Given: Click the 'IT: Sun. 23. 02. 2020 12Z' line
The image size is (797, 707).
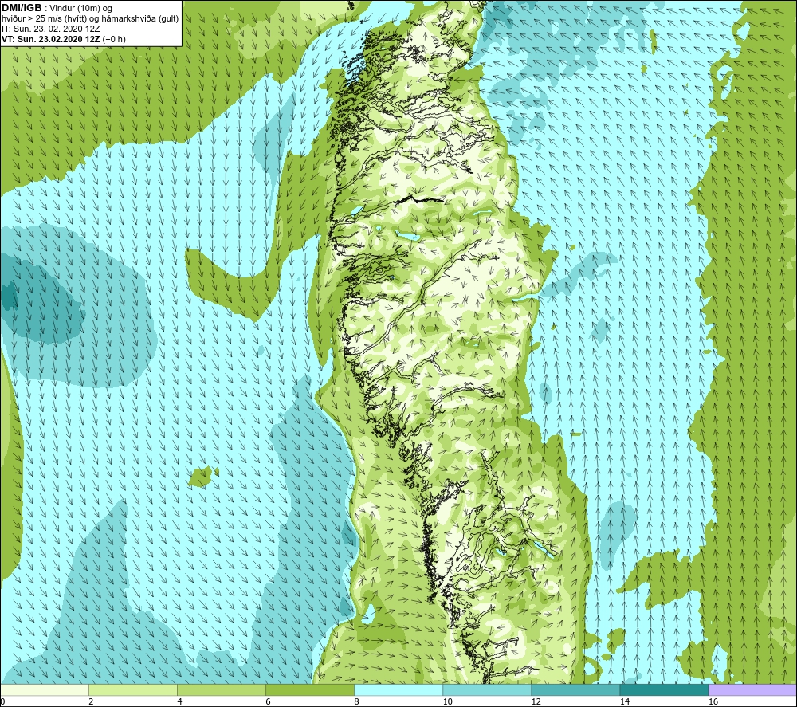Looking at the screenshot, I should [51, 29].
